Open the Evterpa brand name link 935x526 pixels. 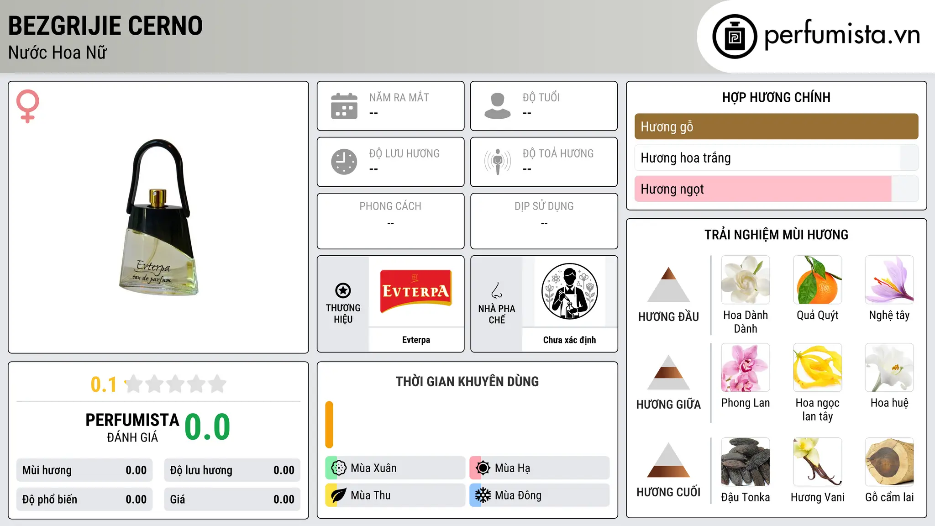tap(416, 340)
